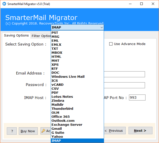159x143 pixels.
Task: Choose XPS from the dropdown list
Action: point(77,64)
